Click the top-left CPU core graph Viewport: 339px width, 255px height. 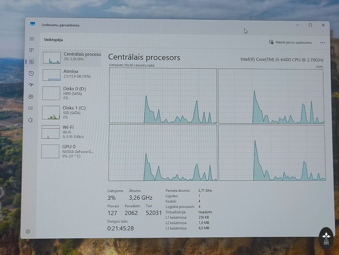(163, 96)
